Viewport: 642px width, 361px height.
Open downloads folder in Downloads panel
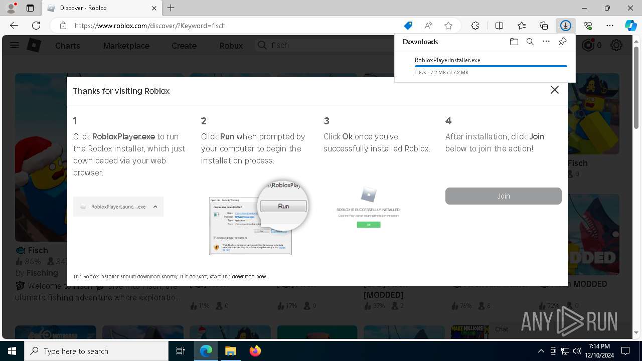click(514, 42)
